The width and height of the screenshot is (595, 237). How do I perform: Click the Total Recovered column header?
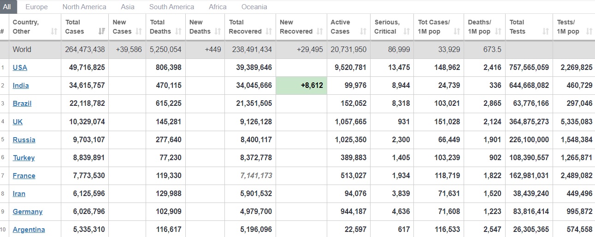pos(250,27)
